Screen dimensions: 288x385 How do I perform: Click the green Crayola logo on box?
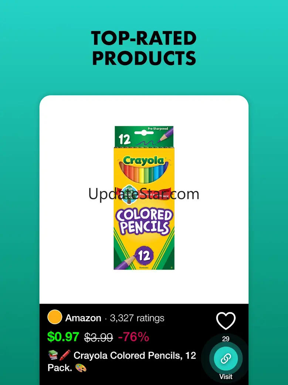coord(144,160)
